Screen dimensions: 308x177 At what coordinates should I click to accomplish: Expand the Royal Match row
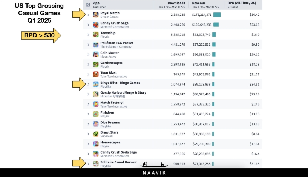[88, 15]
